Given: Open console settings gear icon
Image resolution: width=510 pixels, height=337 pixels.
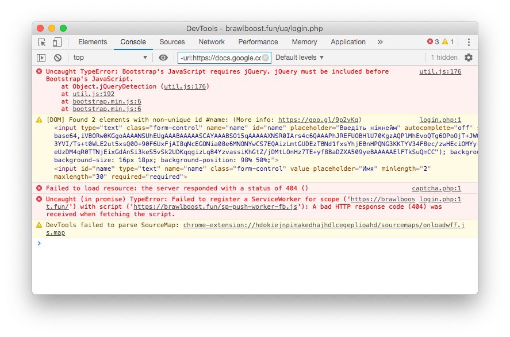Looking at the screenshot, I should coord(469,58).
